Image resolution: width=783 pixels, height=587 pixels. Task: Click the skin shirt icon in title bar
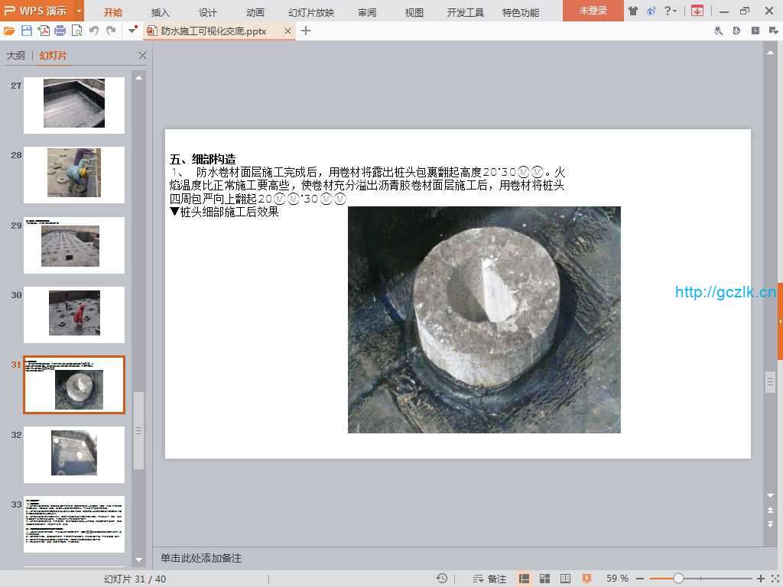pyautogui.click(x=633, y=11)
